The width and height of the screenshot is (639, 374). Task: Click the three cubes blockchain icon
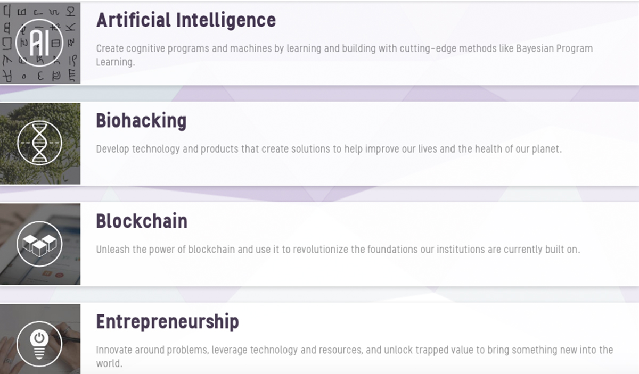tap(40, 244)
